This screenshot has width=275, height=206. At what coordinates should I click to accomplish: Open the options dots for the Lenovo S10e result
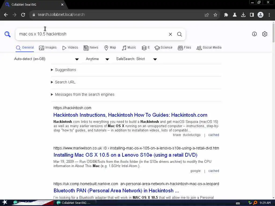pyautogui.click(x=204, y=171)
